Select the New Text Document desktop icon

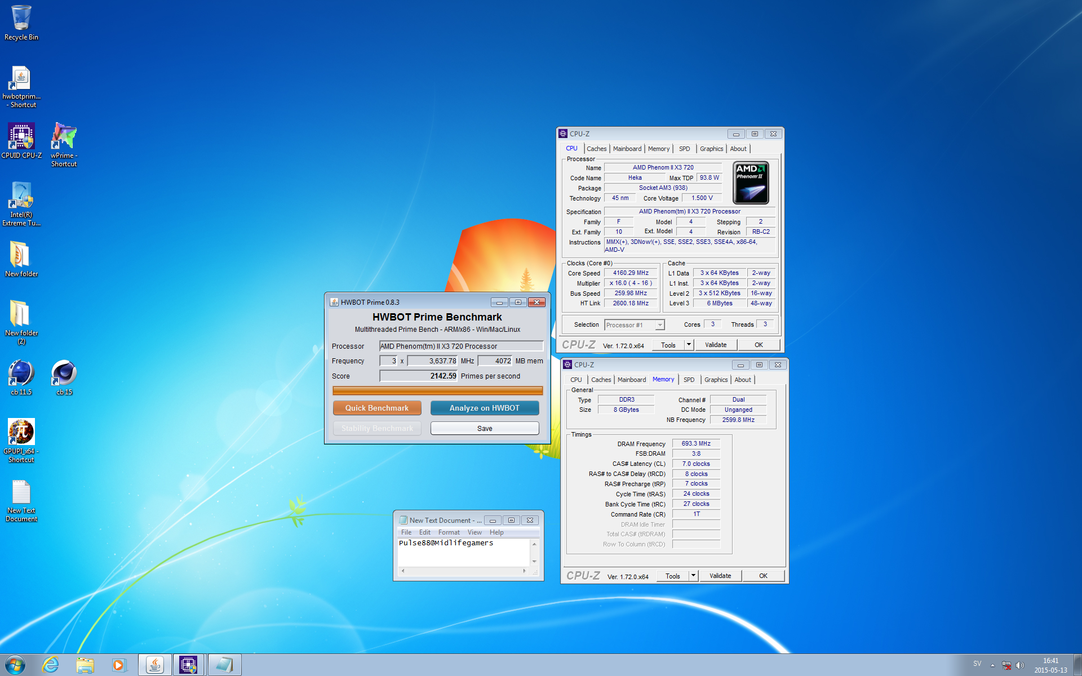[x=21, y=500]
